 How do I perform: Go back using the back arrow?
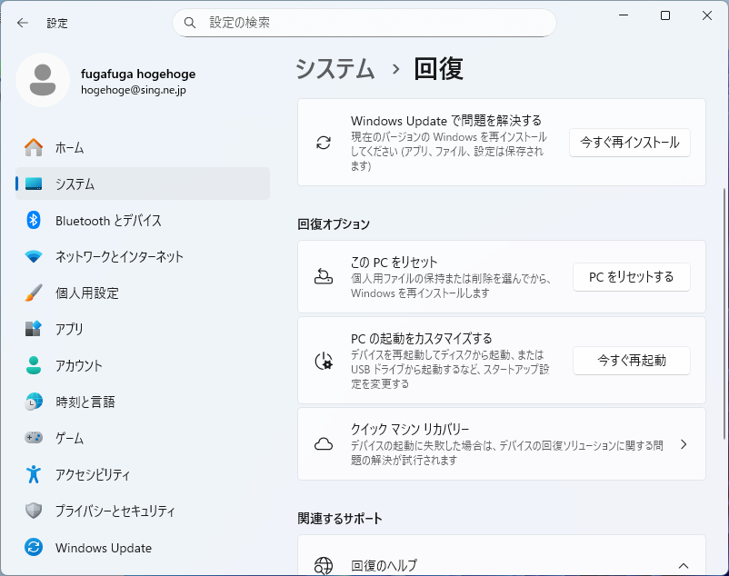click(x=23, y=23)
